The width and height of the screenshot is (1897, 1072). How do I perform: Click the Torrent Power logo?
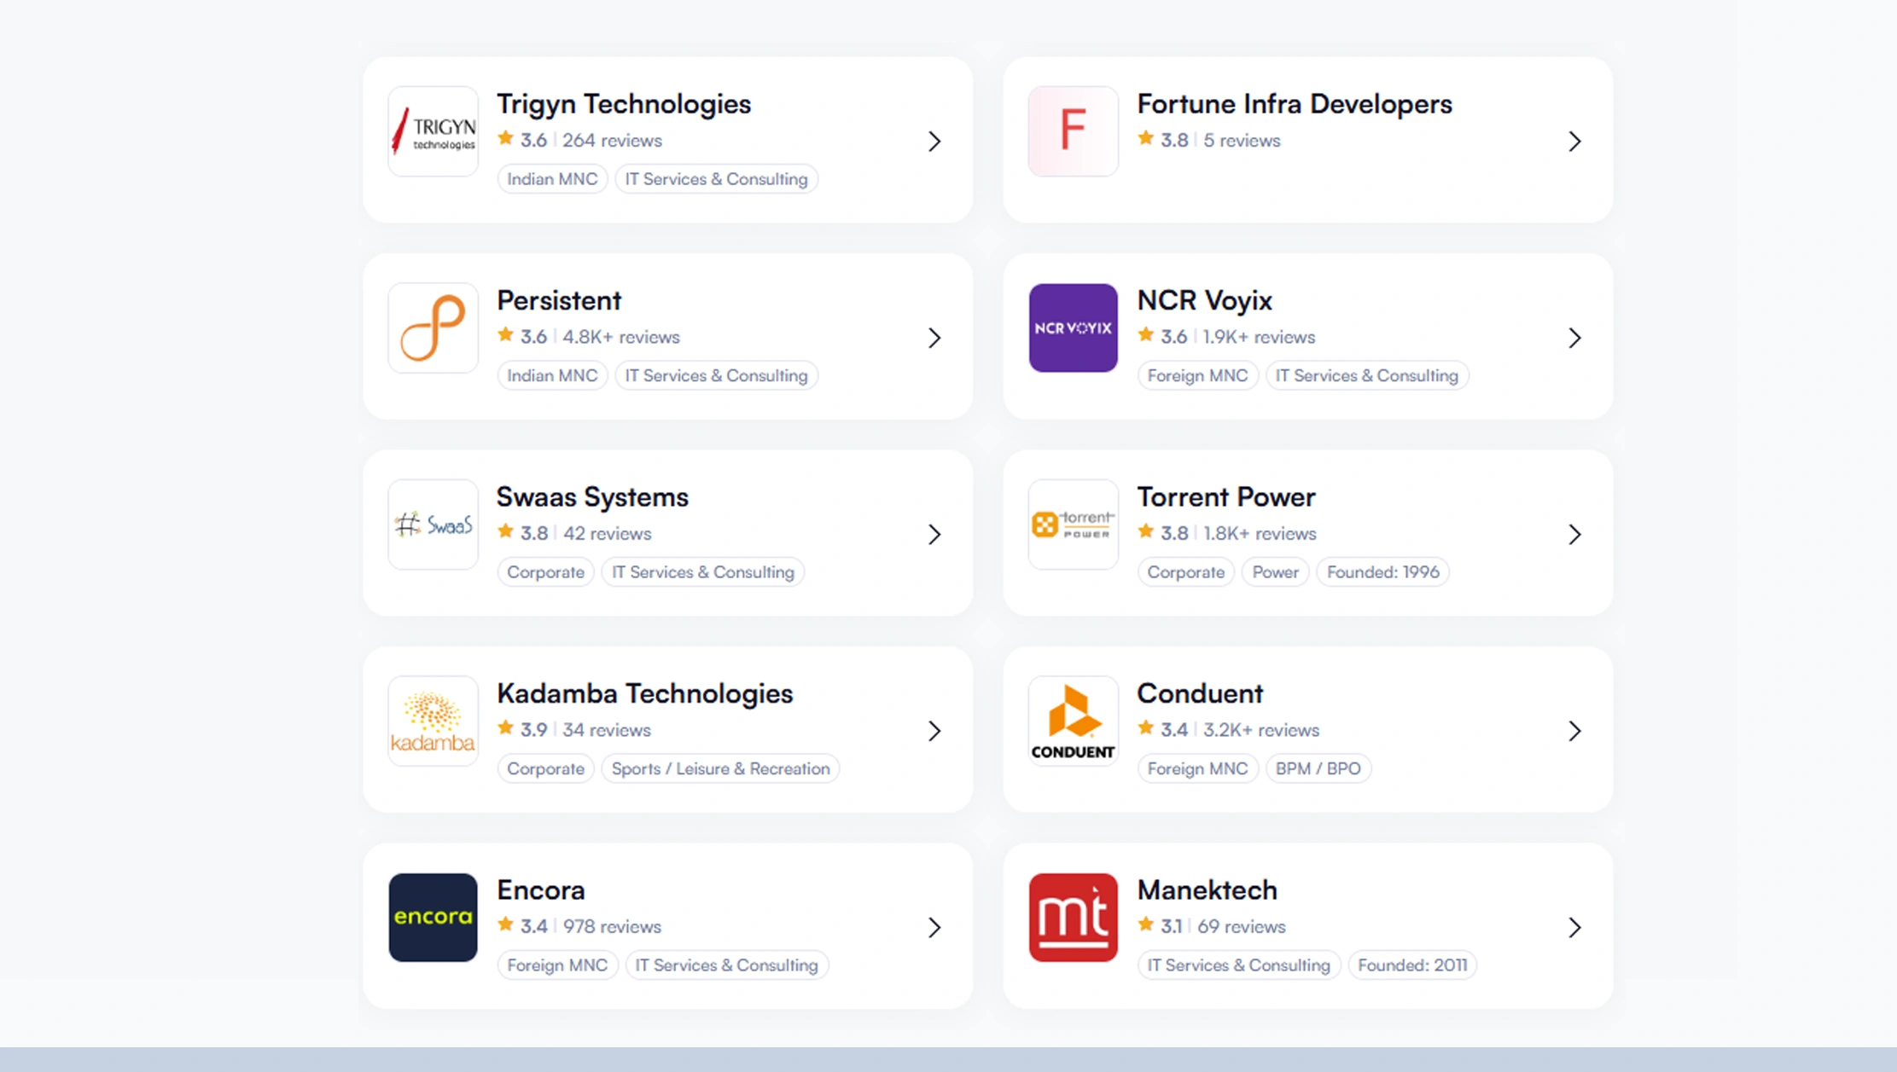[1073, 524]
